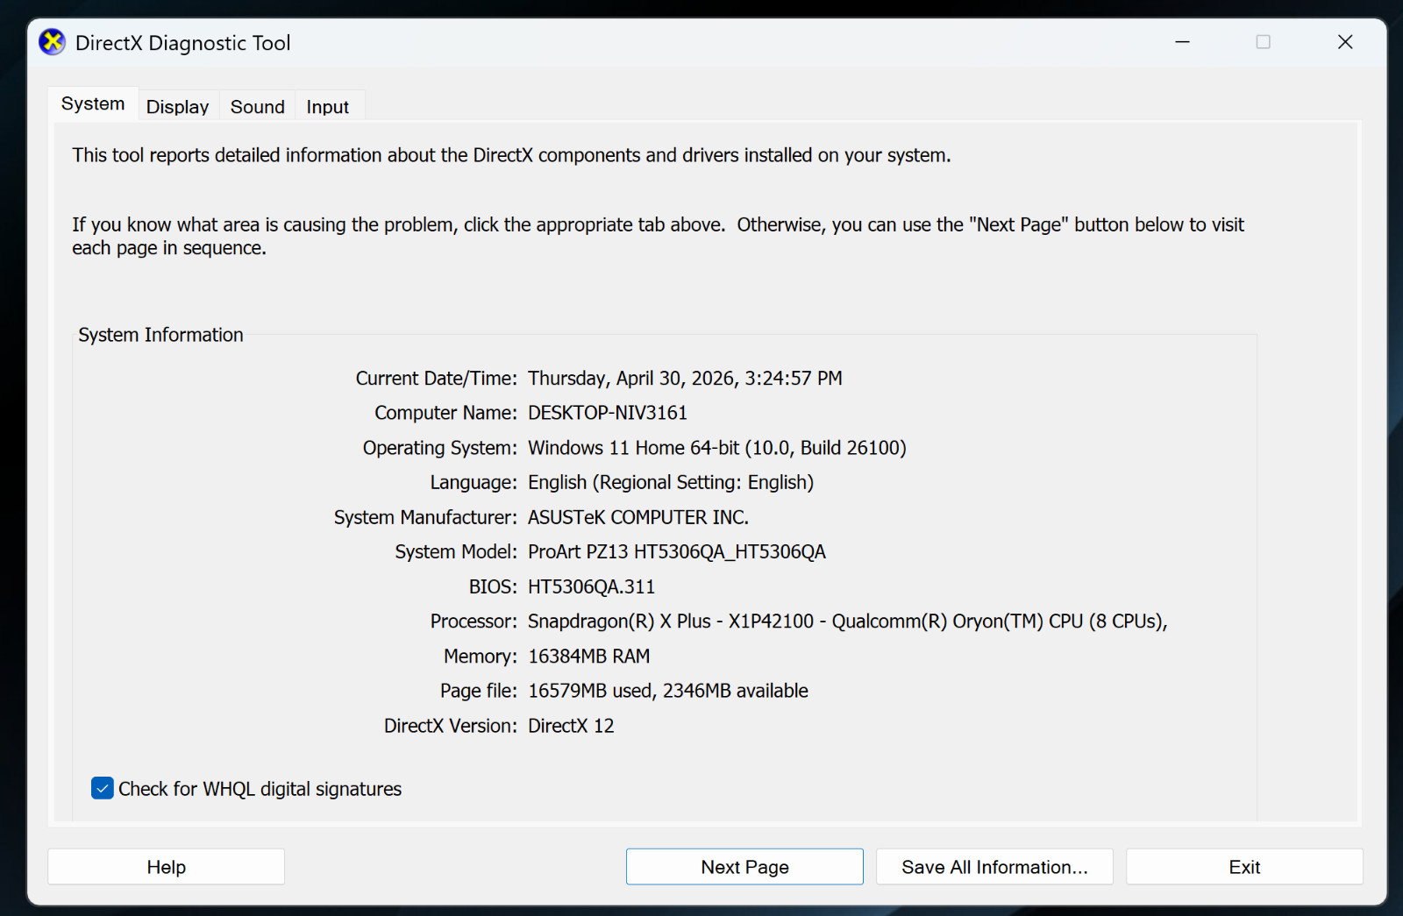
Task: Click the English (Regional Setting: English) value
Action: point(671,483)
